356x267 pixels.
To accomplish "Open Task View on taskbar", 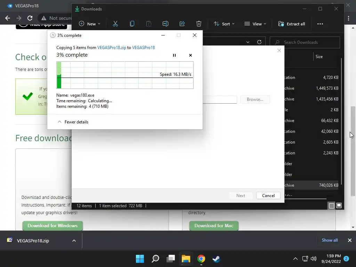I will 170,259.
